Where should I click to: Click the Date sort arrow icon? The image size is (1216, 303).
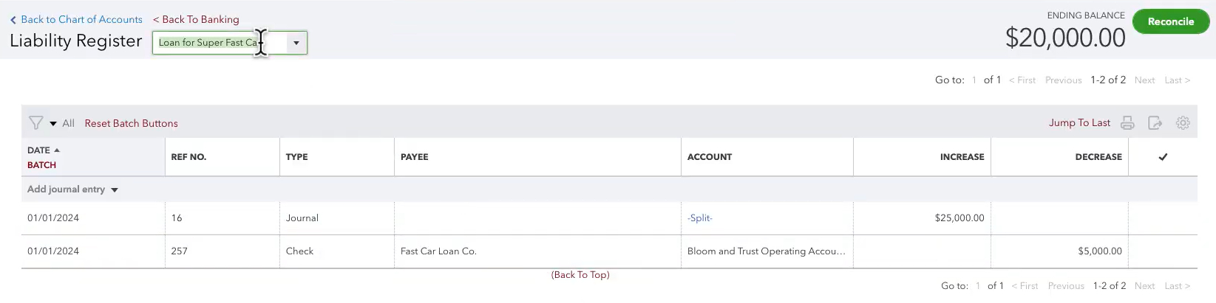pyautogui.click(x=57, y=150)
